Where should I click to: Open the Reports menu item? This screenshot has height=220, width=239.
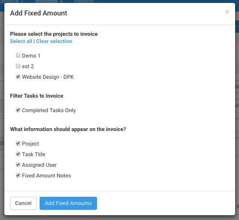coord(84,1)
